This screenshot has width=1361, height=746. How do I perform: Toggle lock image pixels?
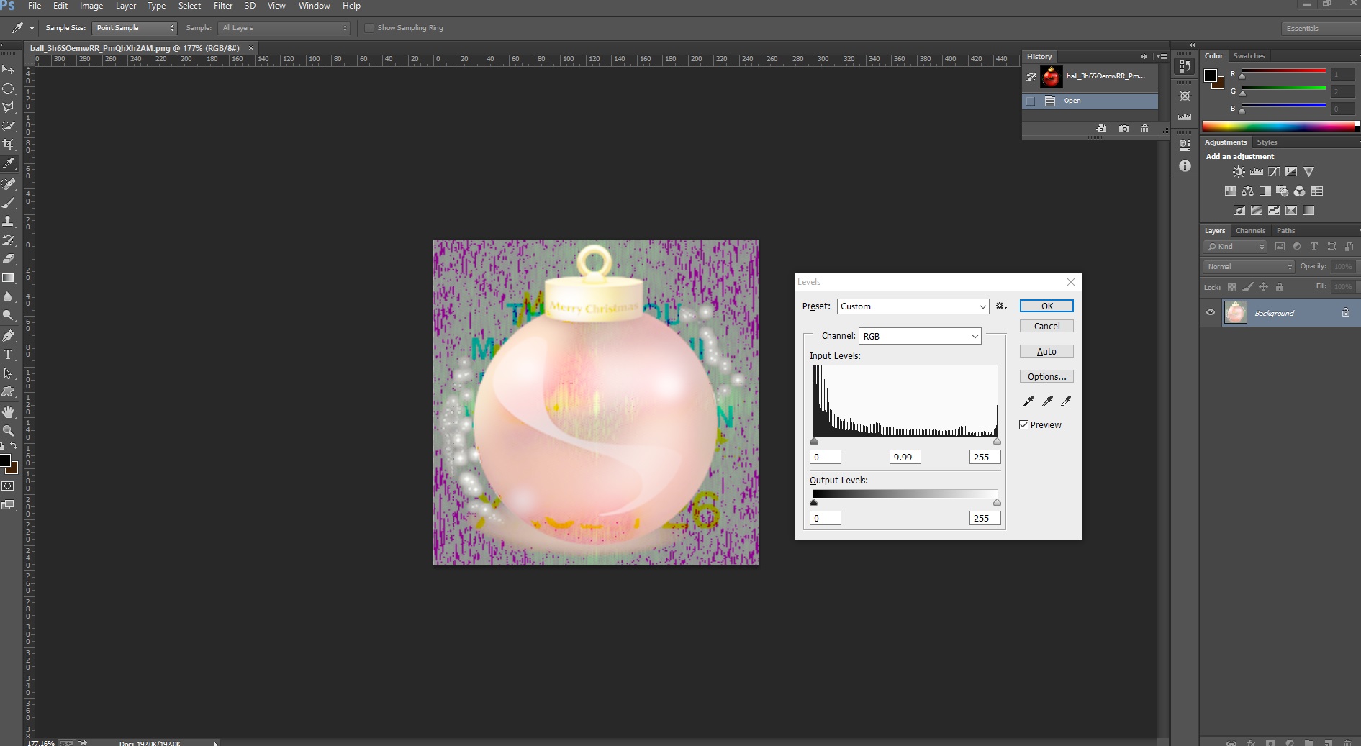[x=1247, y=287]
